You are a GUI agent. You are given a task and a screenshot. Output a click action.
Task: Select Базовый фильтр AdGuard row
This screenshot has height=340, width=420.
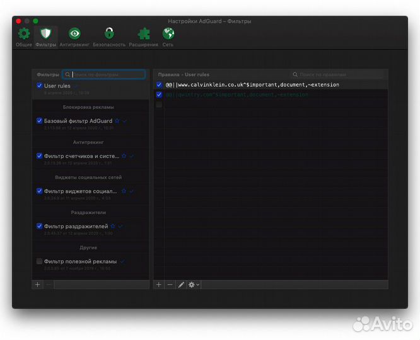pyautogui.click(x=91, y=124)
